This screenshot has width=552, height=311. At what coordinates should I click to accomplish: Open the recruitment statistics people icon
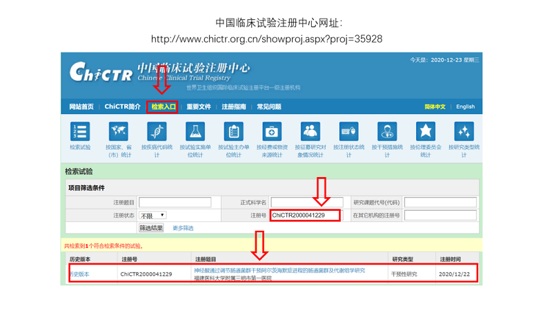310,131
